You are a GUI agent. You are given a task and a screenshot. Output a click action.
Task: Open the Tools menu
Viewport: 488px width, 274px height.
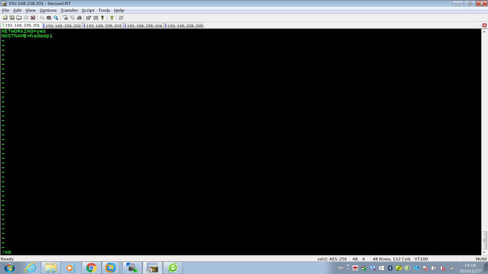click(x=104, y=10)
